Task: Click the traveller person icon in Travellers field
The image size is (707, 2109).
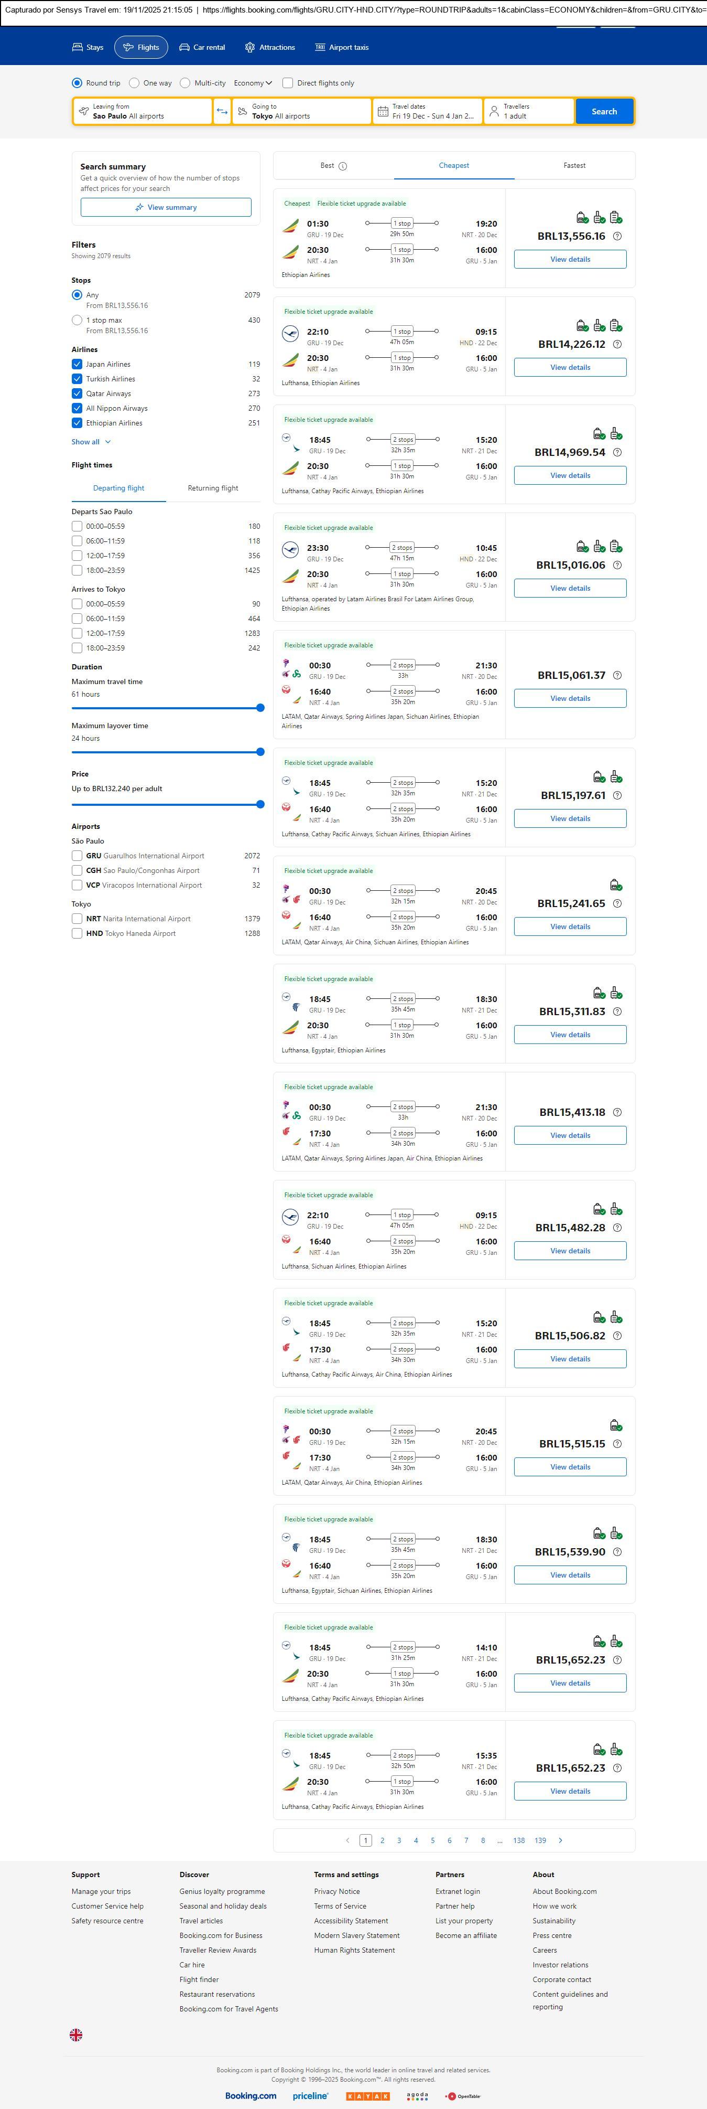Action: 493,111
